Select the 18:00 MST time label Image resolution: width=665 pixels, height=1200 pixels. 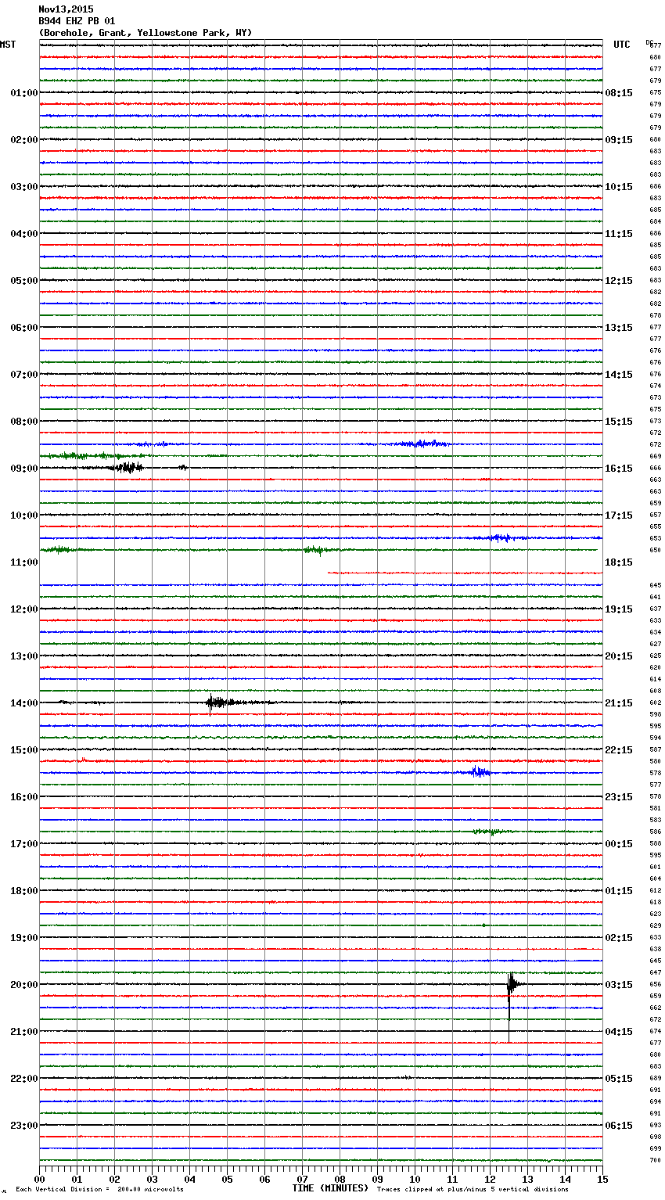[x=24, y=891]
